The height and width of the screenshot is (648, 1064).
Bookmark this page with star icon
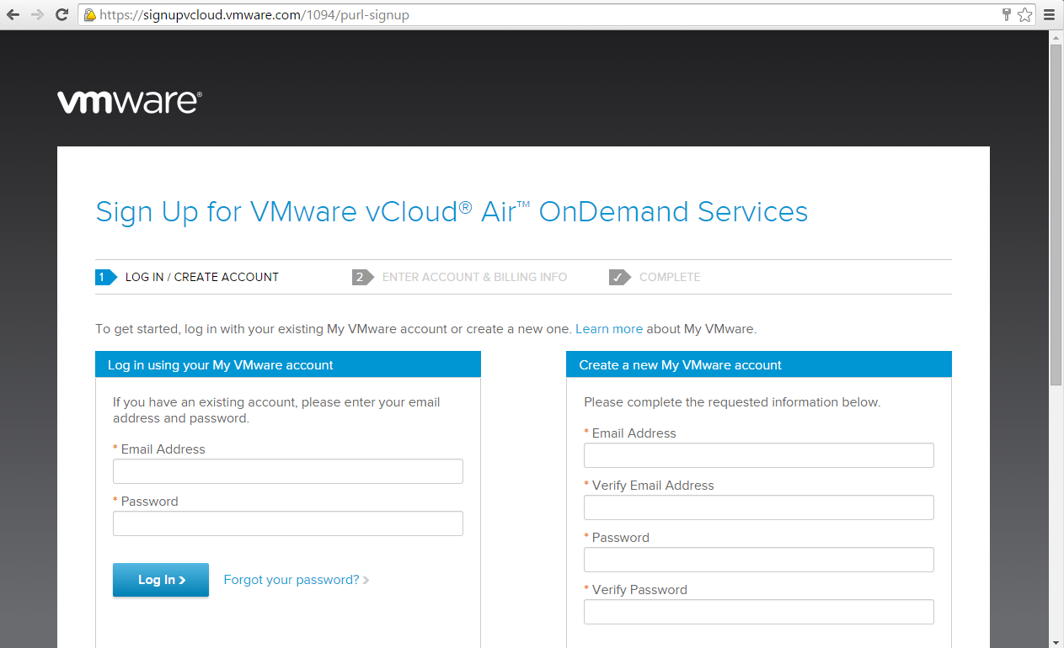tap(1024, 14)
